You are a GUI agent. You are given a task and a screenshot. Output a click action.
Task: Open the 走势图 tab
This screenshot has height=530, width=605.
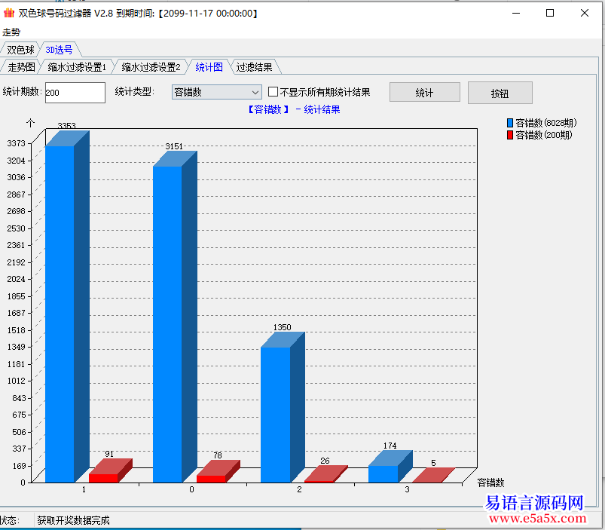[21, 67]
